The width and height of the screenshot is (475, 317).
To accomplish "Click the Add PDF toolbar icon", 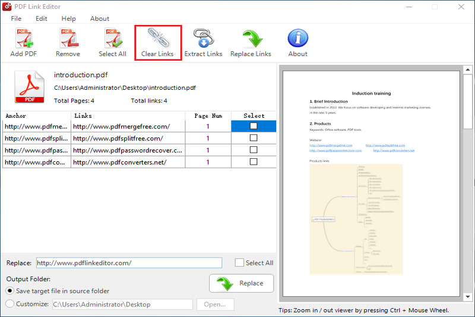I will (x=24, y=40).
